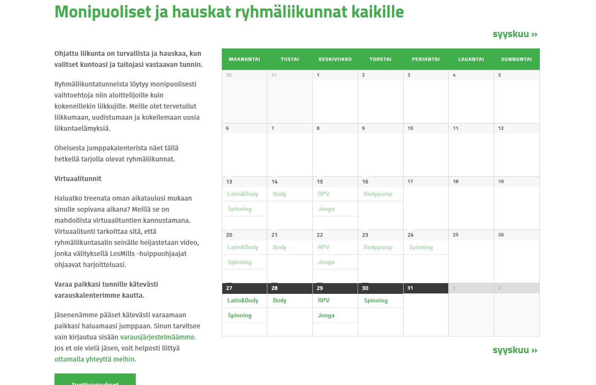Open Body class on the 28th

point(280,300)
